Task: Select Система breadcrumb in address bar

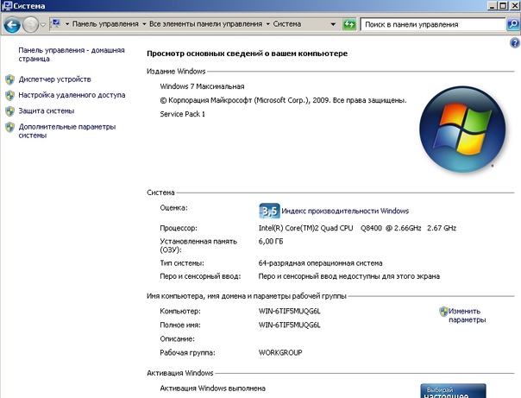Action: pos(287,24)
